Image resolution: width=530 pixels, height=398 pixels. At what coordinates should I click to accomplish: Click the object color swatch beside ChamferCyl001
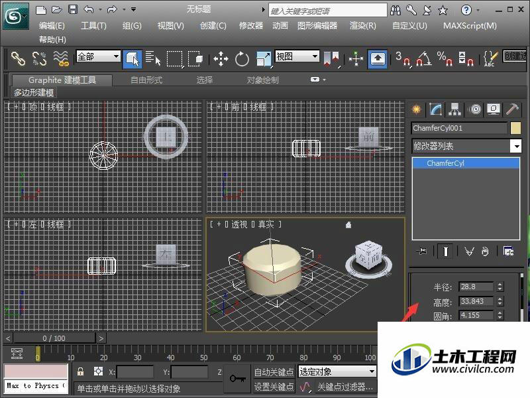pyautogui.click(x=515, y=128)
